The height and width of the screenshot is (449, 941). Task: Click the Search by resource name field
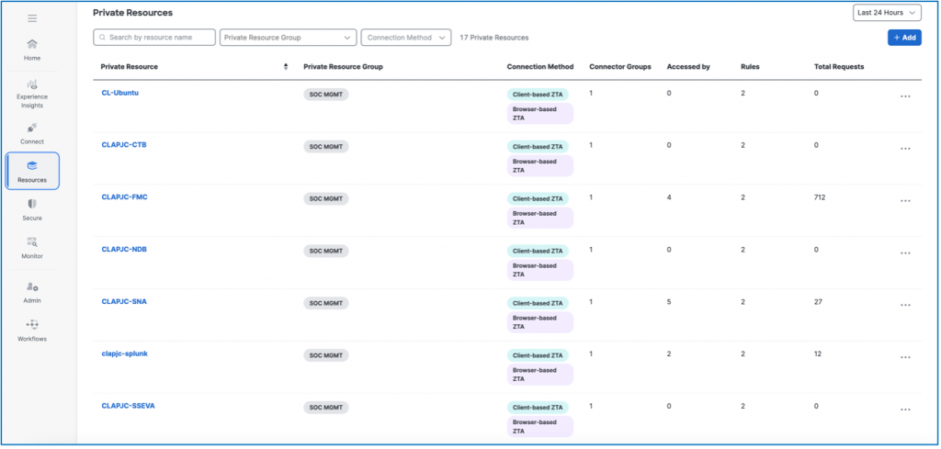(155, 38)
